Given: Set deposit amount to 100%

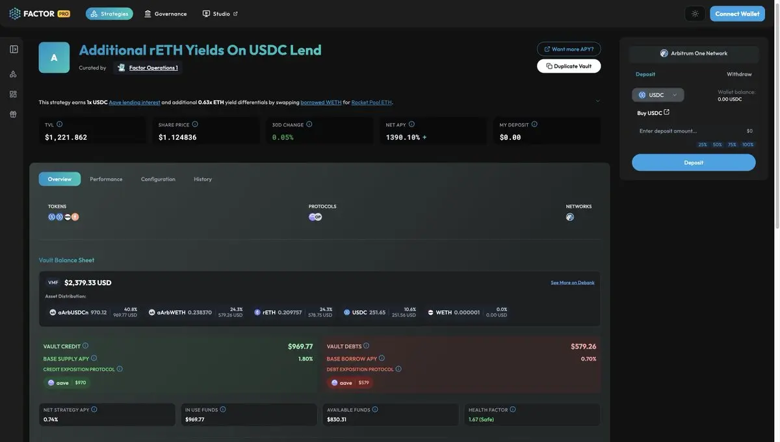Looking at the screenshot, I should point(748,144).
